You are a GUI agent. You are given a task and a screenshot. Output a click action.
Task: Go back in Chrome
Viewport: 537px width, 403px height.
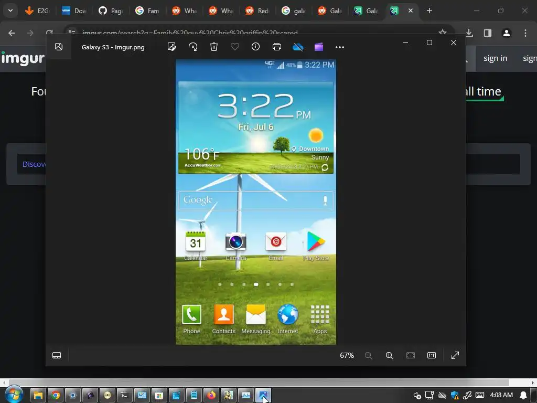(12, 33)
